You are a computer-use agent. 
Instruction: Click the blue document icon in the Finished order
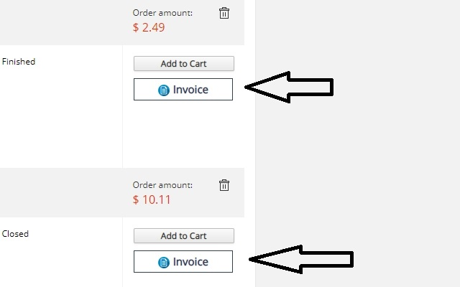pos(164,90)
